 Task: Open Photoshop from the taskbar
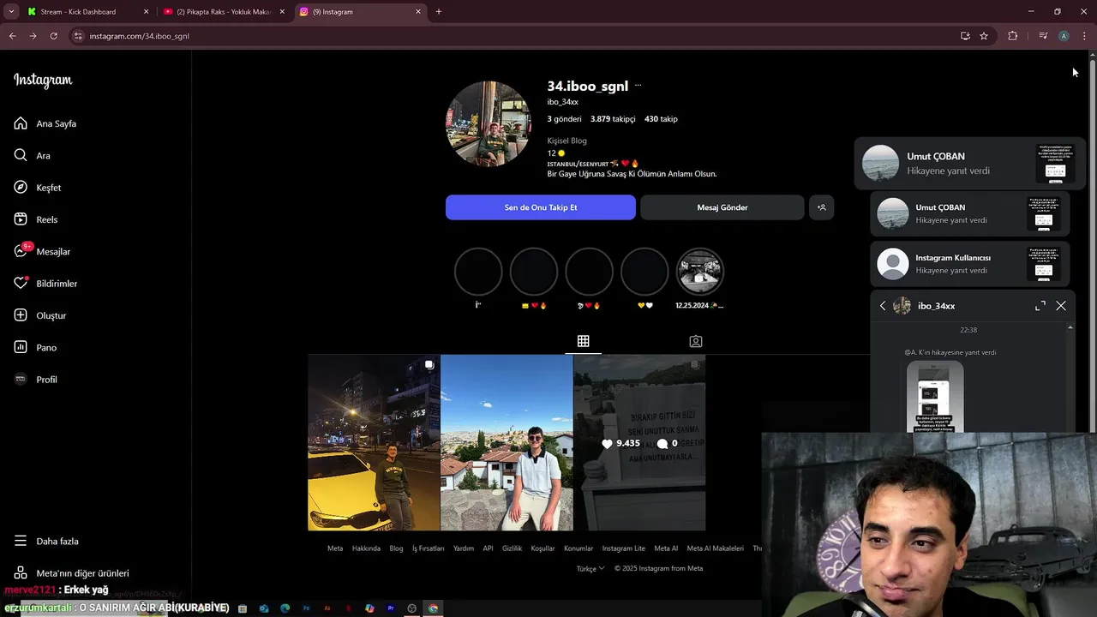pyautogui.click(x=306, y=608)
